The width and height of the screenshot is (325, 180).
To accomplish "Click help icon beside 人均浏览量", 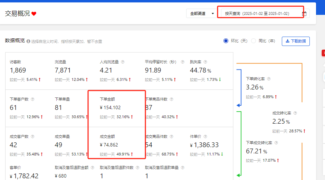I will (123, 62).
